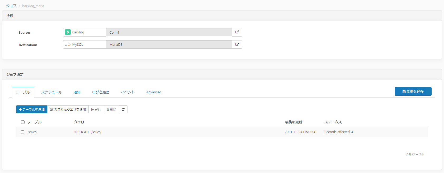444x173 pixels.
Task: Open the 通知 tab
Action: [77, 92]
